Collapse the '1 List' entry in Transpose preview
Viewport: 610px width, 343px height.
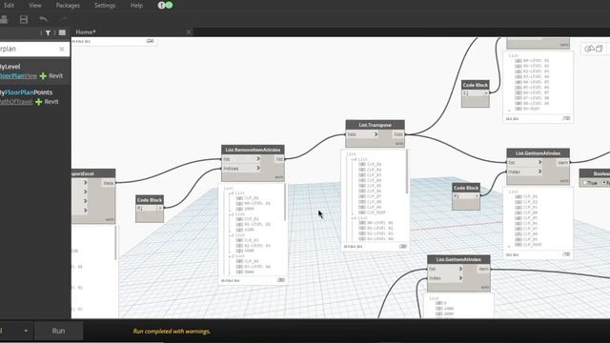pyautogui.click(x=352, y=218)
